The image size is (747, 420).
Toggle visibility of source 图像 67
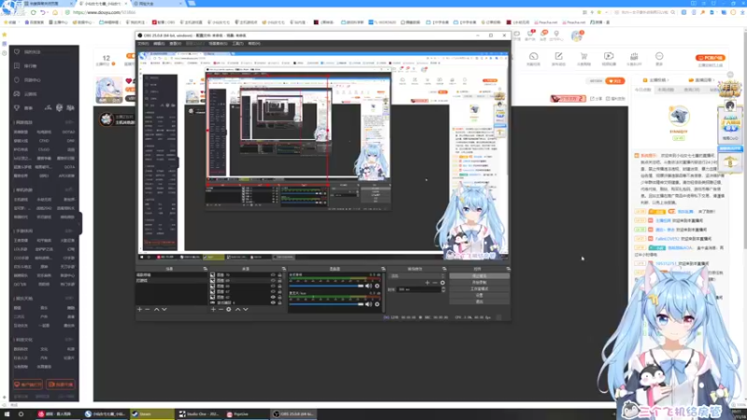[x=273, y=291]
